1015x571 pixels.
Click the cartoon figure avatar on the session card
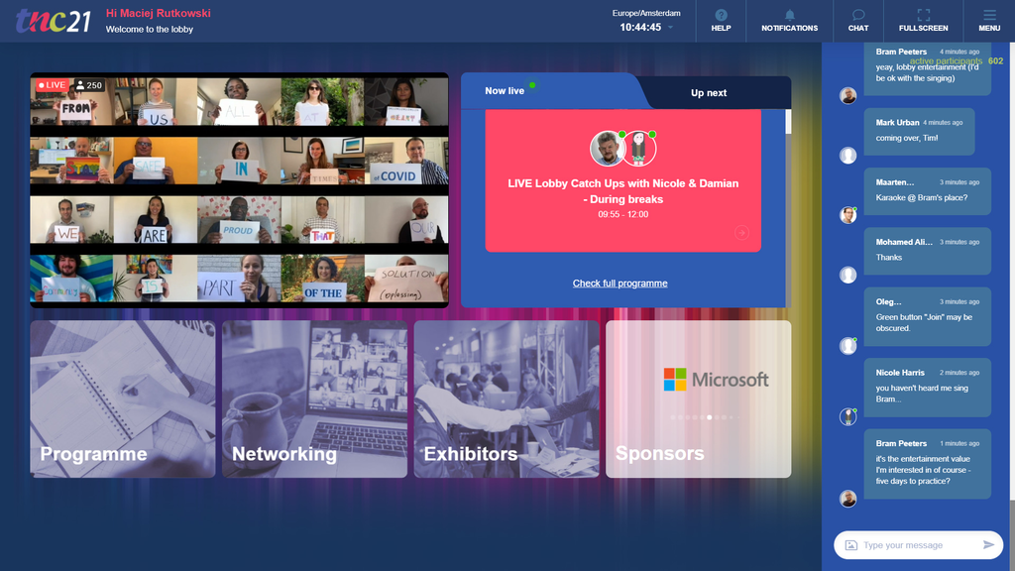click(x=639, y=149)
